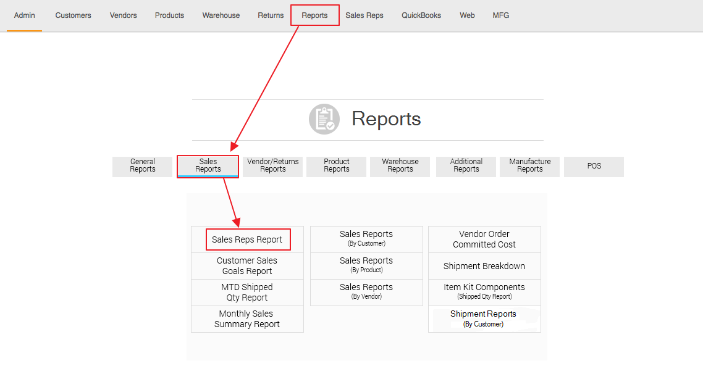Click the Reports clipboard icon

pos(324,119)
